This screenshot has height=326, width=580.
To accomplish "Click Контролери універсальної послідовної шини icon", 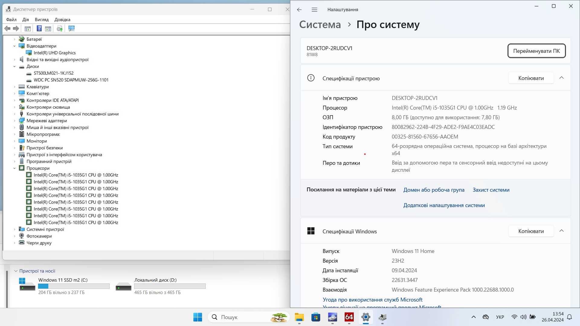I will pos(21,114).
